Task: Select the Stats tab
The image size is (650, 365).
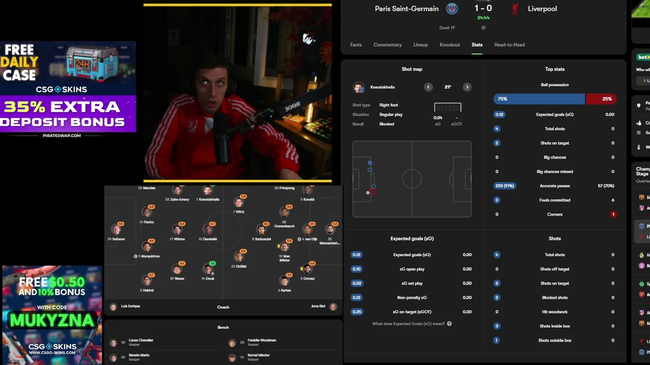Action: 477,45
